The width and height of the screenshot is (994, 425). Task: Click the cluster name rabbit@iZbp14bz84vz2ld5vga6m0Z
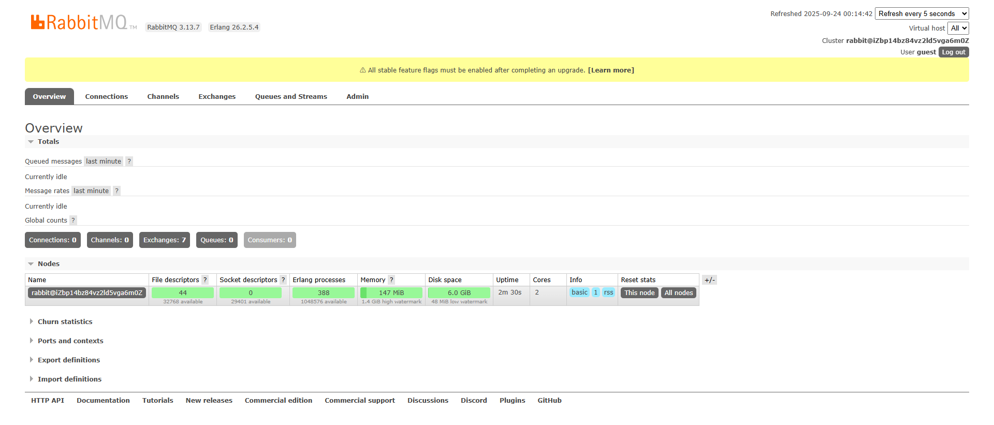(908, 41)
